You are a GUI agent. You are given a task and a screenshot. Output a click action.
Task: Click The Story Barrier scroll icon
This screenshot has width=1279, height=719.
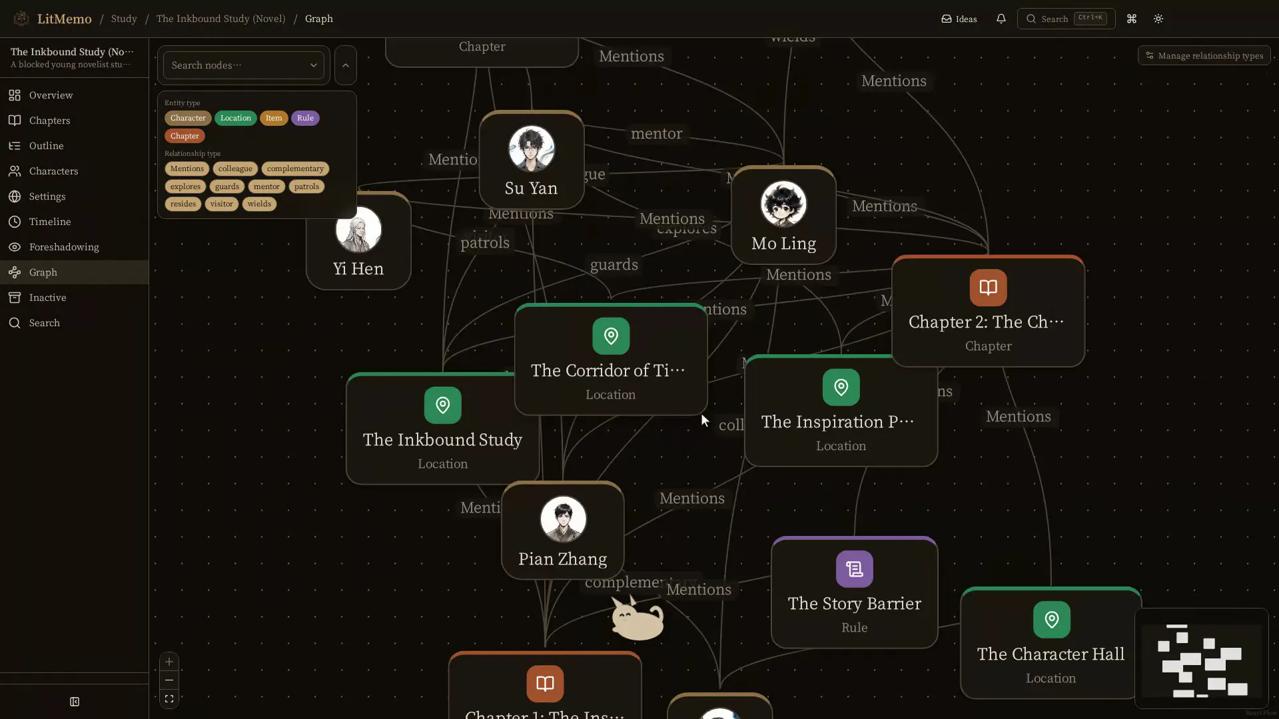(x=855, y=569)
